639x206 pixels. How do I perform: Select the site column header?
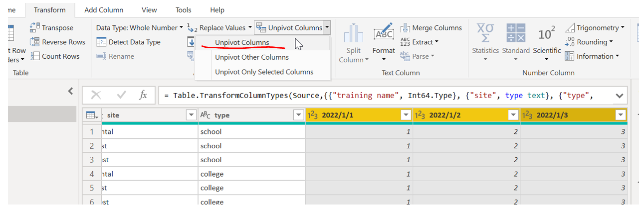coord(150,115)
